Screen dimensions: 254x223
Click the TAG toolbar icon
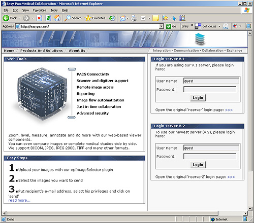226,26
